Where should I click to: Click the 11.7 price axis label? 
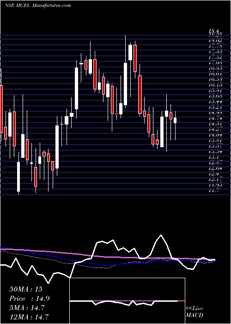tap(214, 190)
